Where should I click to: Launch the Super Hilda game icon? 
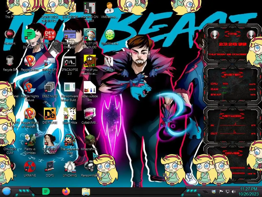coord(70,116)
